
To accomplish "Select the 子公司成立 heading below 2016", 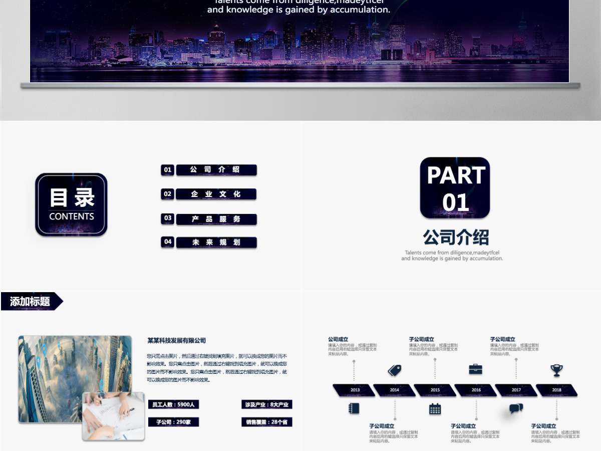I will coord(463,426).
